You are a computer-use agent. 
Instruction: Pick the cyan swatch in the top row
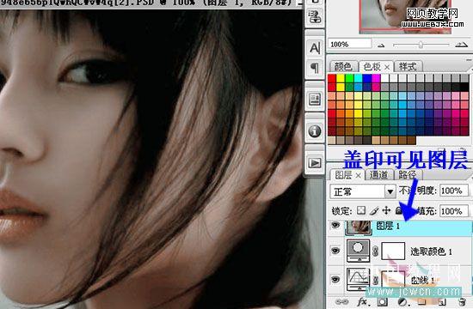(x=359, y=79)
